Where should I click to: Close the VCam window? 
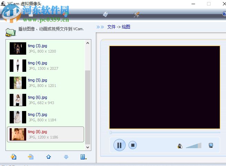pos(224,4)
